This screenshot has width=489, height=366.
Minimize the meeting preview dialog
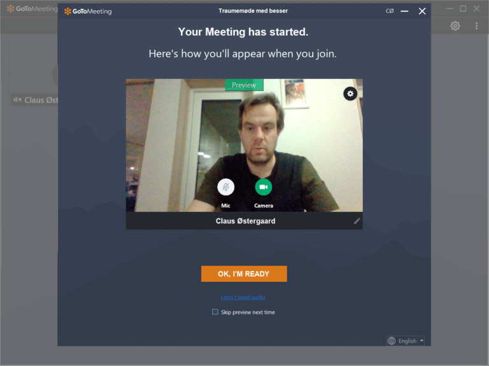click(404, 11)
